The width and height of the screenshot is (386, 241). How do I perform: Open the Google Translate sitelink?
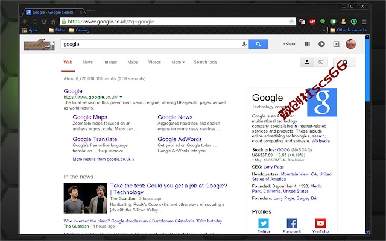[95, 139]
